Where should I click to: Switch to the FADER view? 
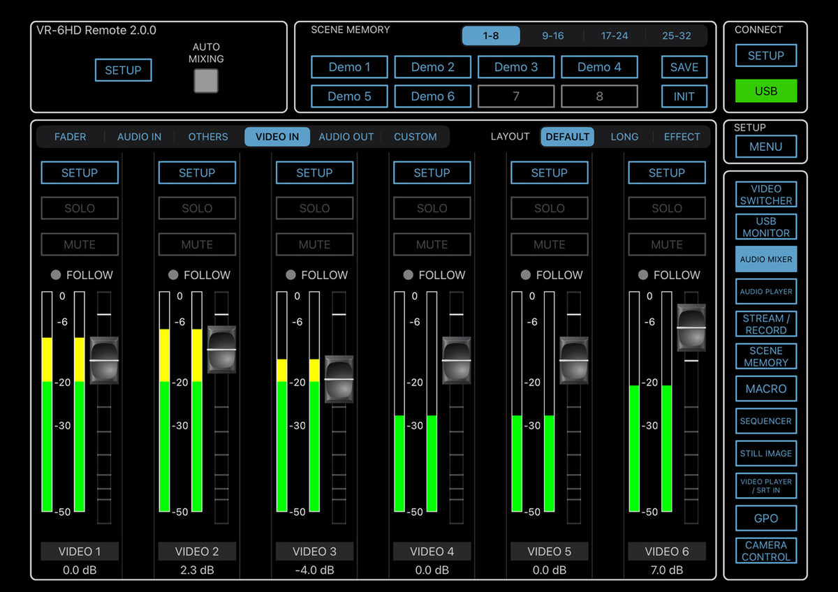[x=70, y=137]
